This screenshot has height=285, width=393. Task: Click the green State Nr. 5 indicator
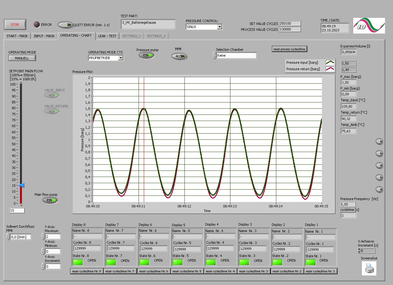pos(178,262)
